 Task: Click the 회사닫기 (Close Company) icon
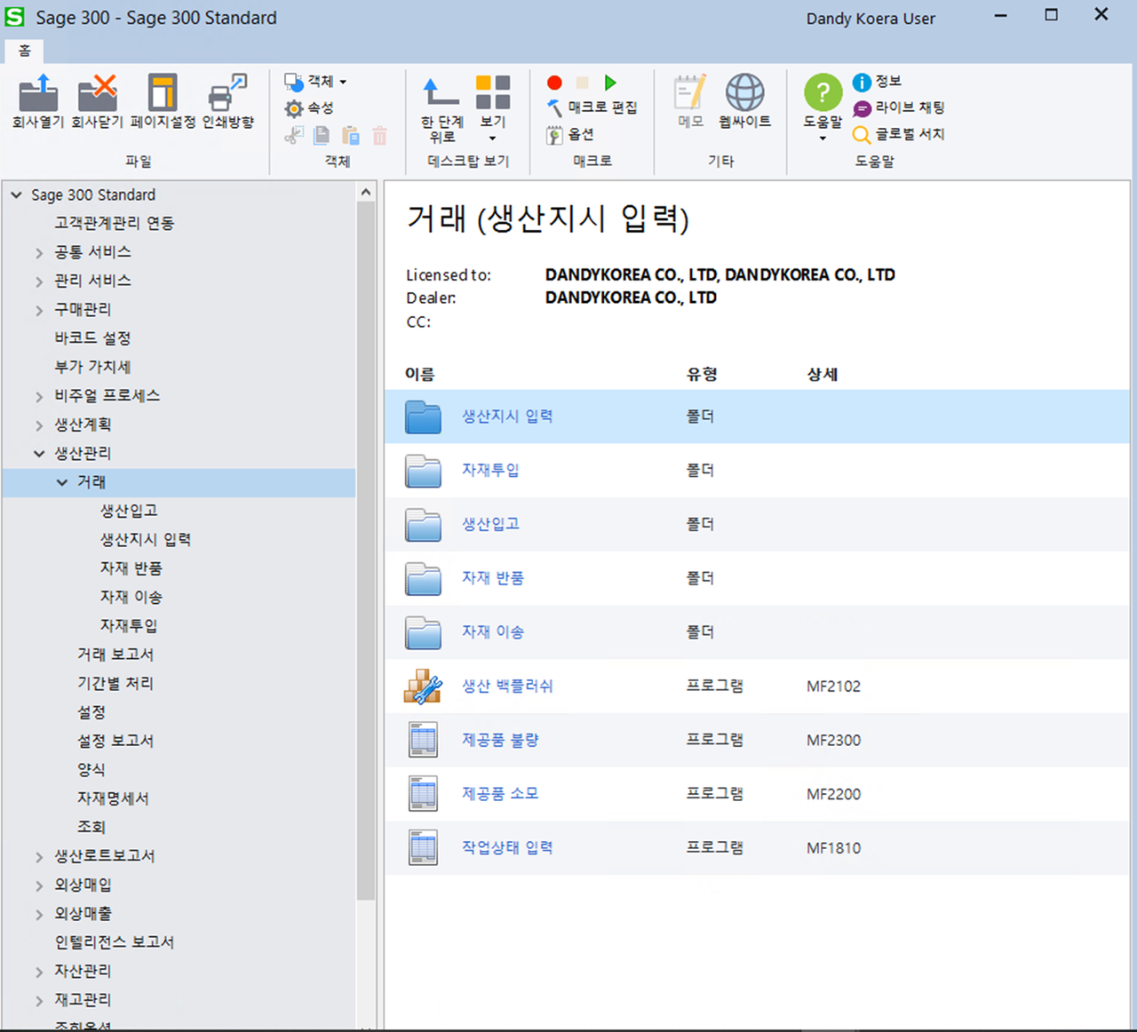tap(97, 94)
